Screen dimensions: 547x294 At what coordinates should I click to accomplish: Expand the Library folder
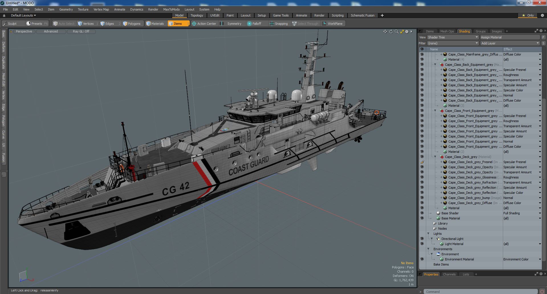tap(435, 223)
